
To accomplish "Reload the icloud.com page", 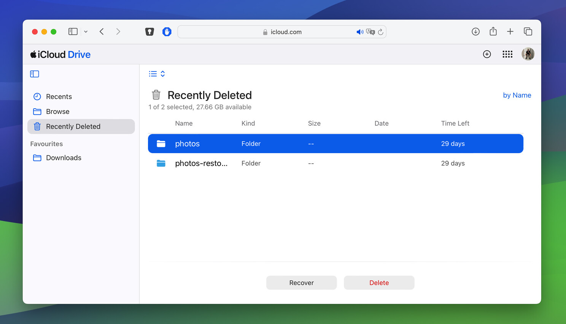I will point(380,32).
